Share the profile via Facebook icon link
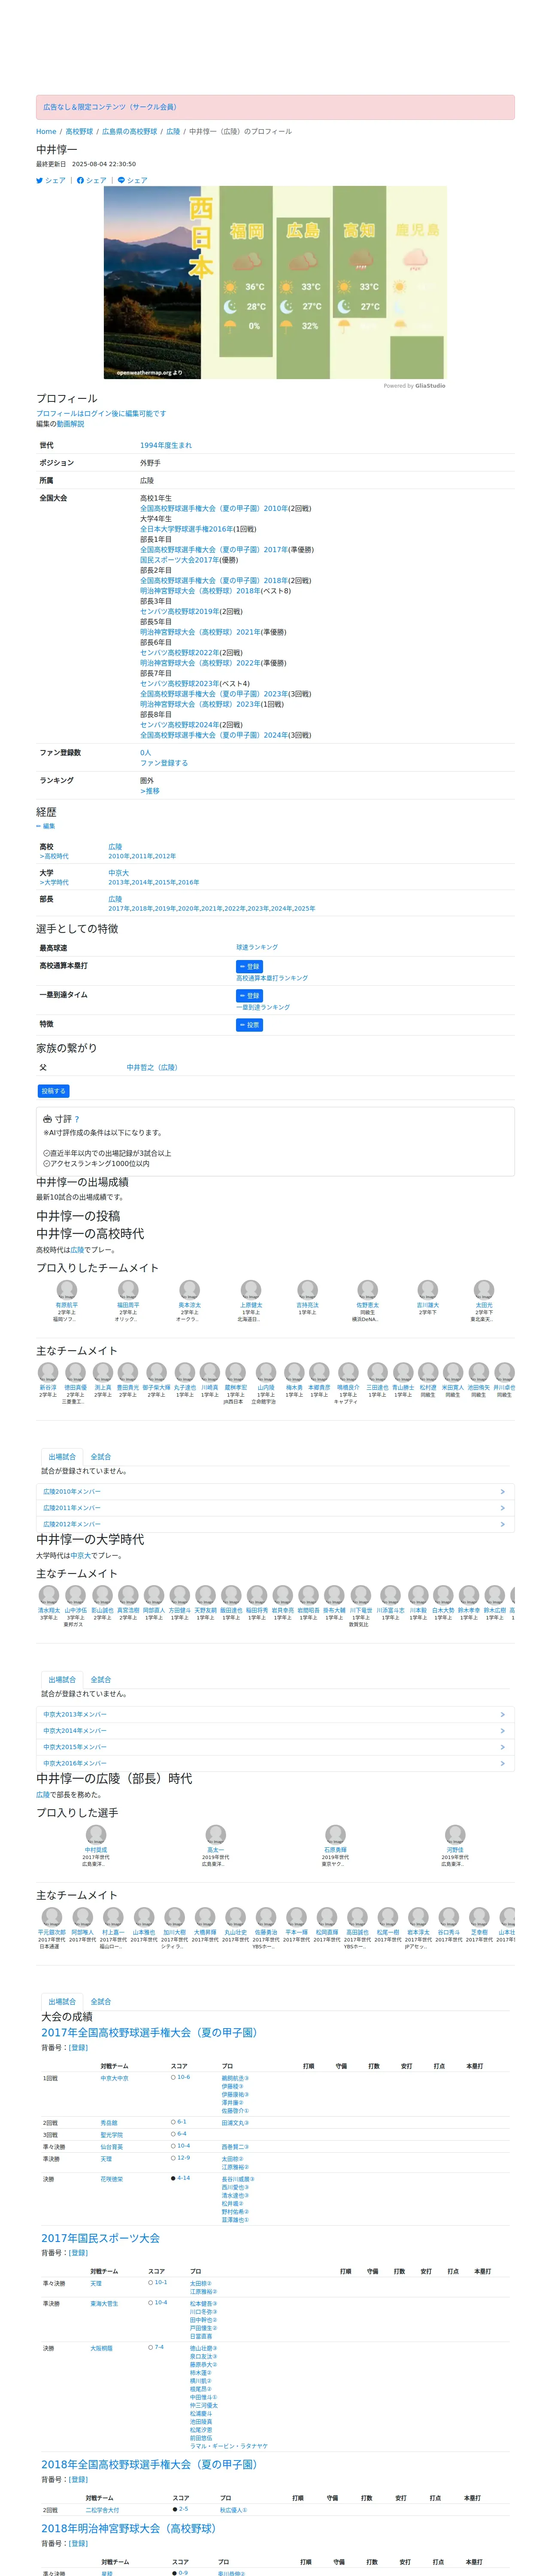This screenshot has width=551, height=2576. [x=92, y=181]
